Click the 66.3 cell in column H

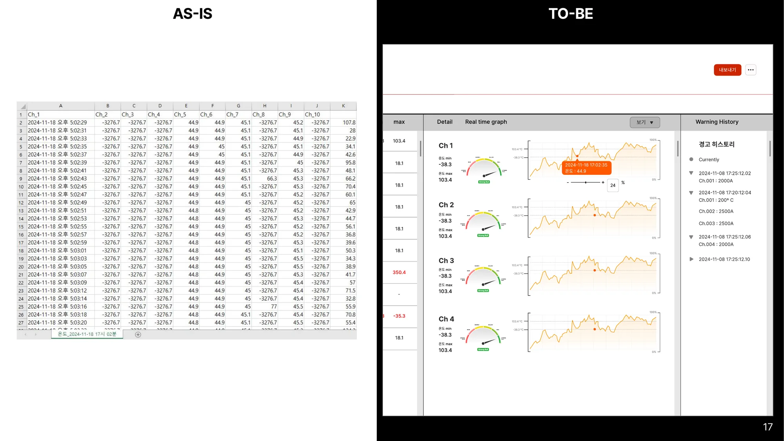click(265, 179)
